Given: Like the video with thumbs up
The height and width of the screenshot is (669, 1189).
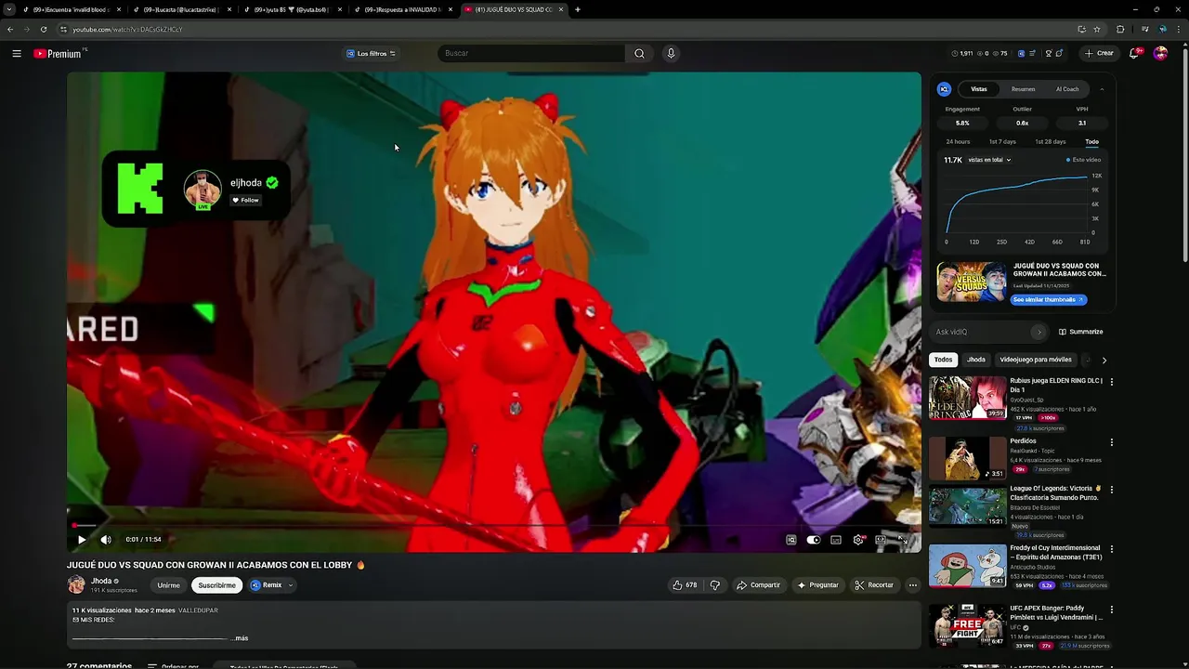Looking at the screenshot, I should click(686, 585).
